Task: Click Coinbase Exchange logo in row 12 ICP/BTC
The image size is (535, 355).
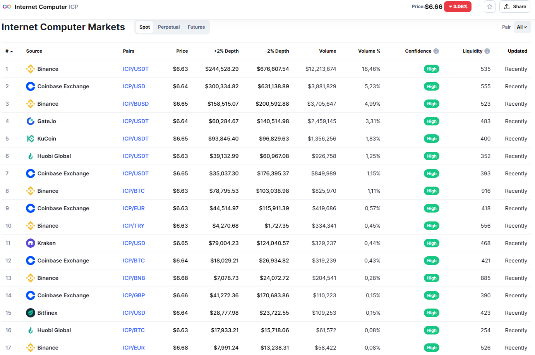Action: pyautogui.click(x=31, y=261)
